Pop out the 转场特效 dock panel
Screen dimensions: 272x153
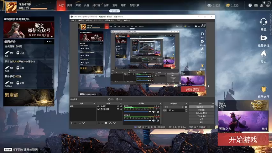[x=186, y=103]
